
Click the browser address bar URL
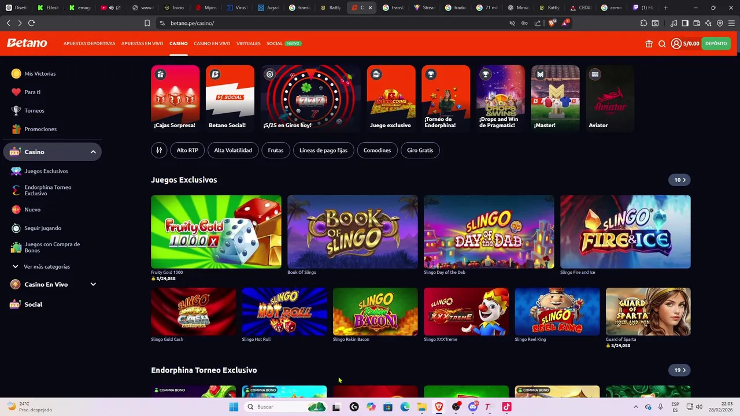192,23
